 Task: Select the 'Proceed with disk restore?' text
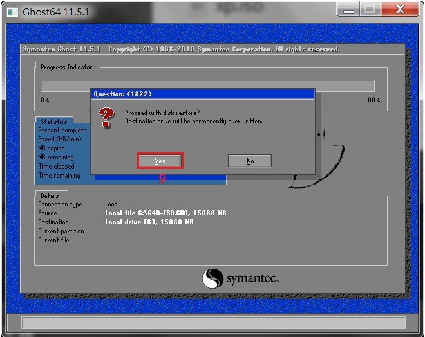[x=162, y=113]
